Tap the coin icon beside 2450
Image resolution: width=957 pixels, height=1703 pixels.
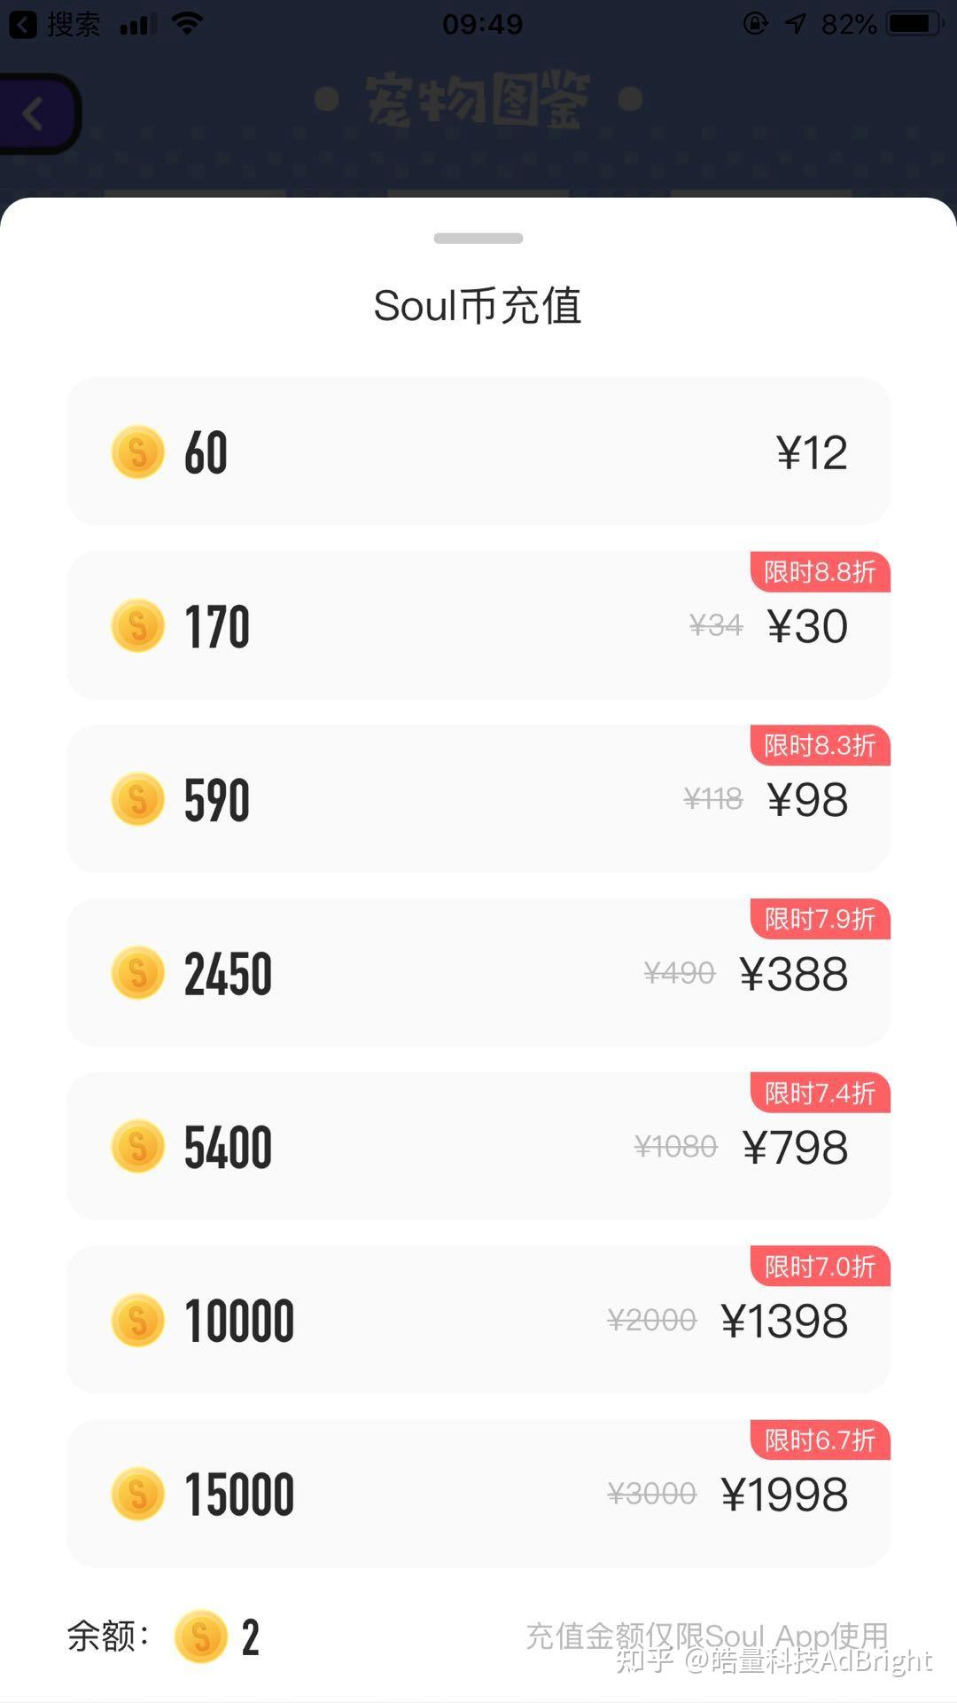pos(138,973)
